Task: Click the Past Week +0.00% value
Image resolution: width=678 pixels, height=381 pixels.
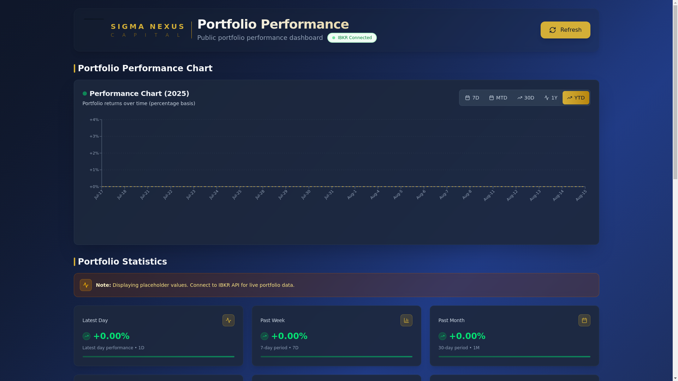Action: (x=289, y=336)
